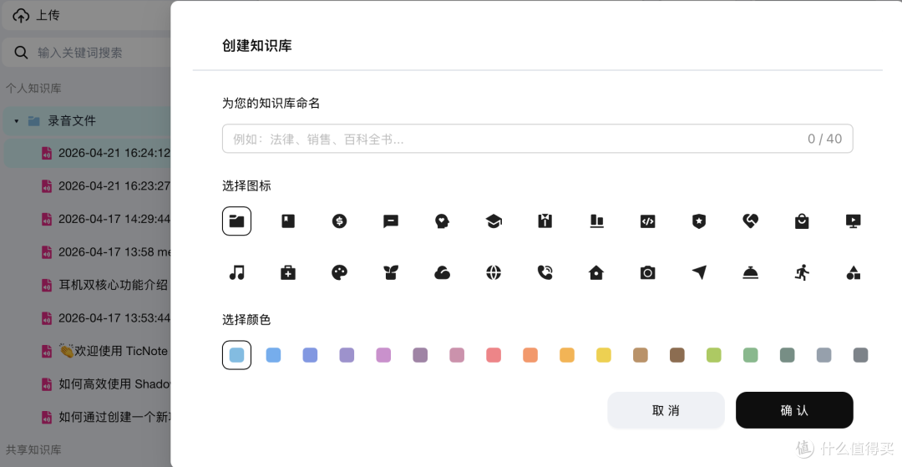
Task: Select the camera icon
Action: 648,272
